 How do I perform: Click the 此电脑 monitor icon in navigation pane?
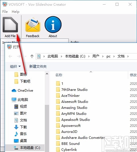point(14,100)
